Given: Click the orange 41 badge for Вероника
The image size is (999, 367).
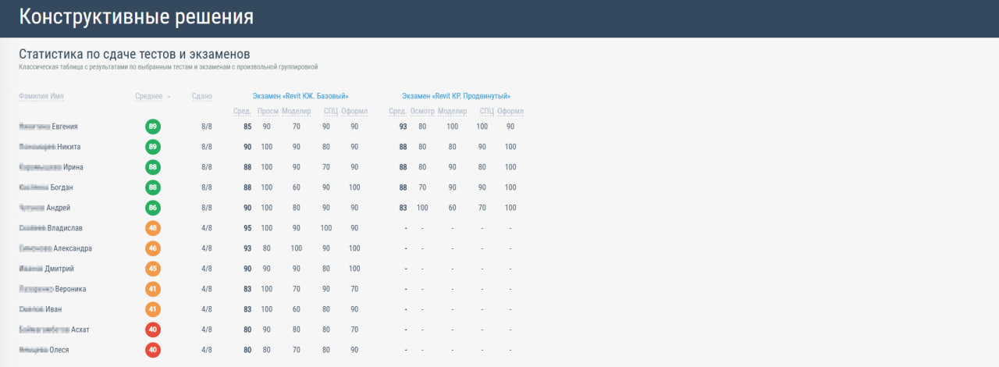Looking at the screenshot, I should pyautogui.click(x=153, y=289).
